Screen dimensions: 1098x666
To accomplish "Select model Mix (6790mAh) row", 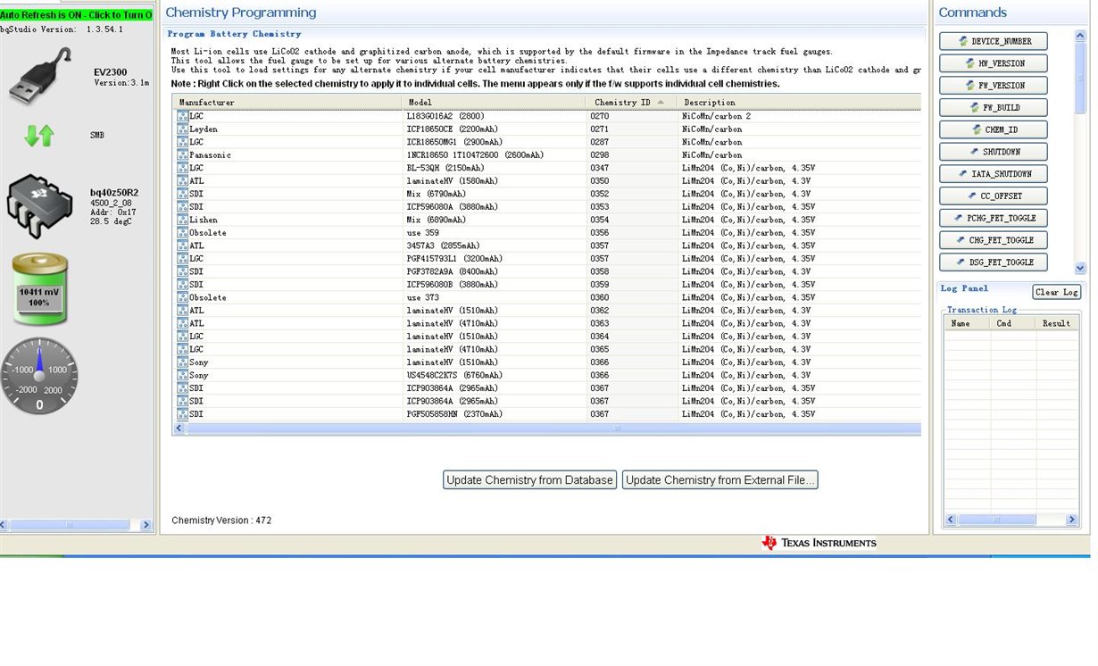I will (547, 194).
